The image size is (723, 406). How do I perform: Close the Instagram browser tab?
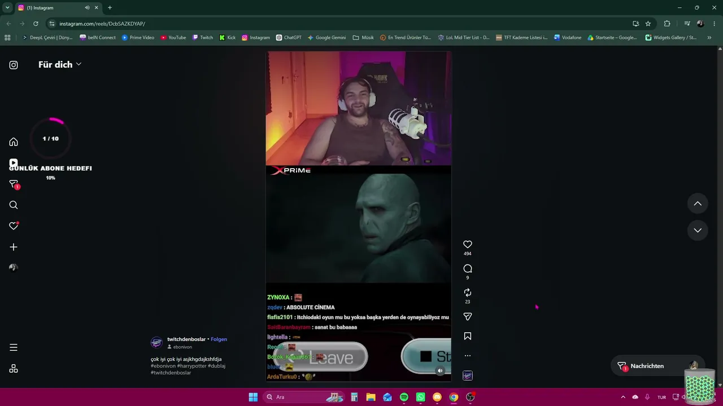point(97,8)
